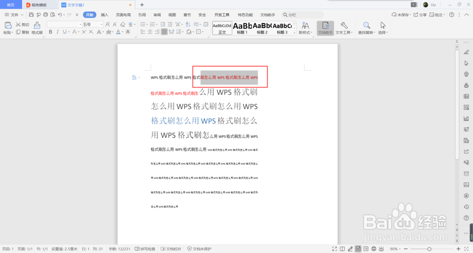Open the Document Assistant (文档助手) button
This screenshot has height=253, width=473.
coord(325,28)
